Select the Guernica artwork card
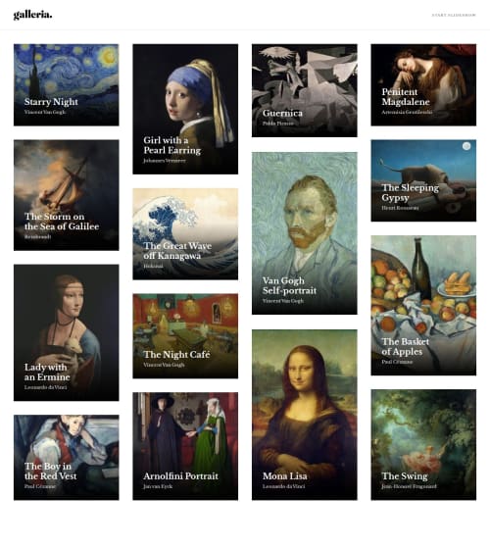This screenshot has height=548, width=490. coord(305,90)
